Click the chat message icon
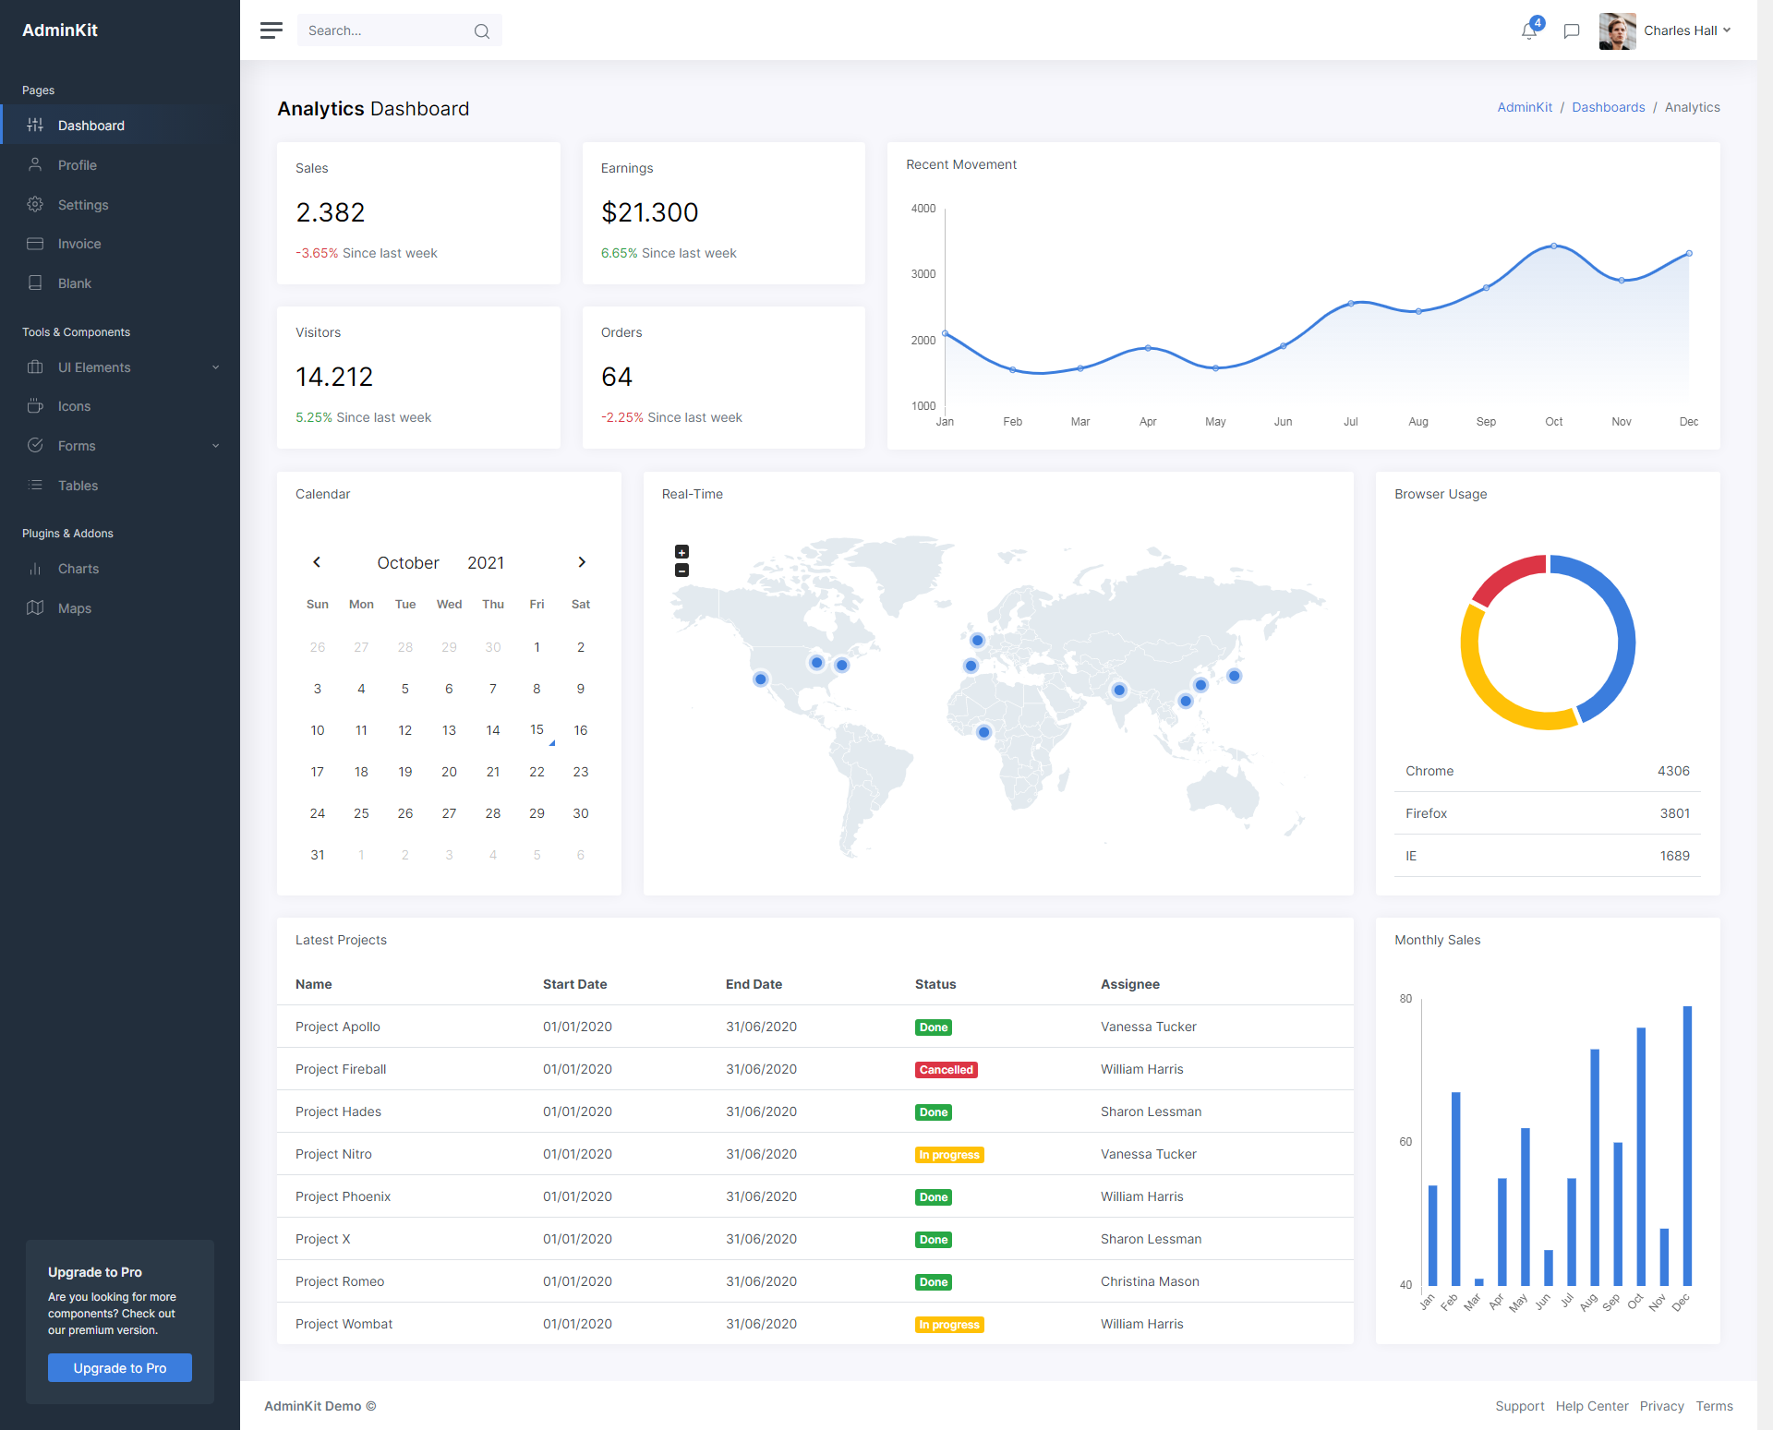 pos(1574,30)
